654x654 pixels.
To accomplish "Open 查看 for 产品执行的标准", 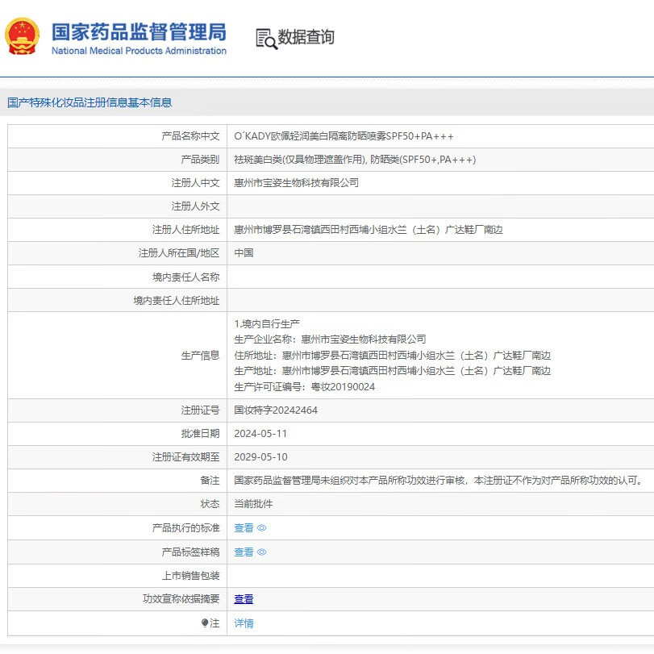I will (244, 528).
